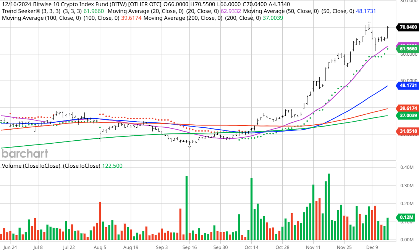Click the Aug 5 date label

point(100,247)
